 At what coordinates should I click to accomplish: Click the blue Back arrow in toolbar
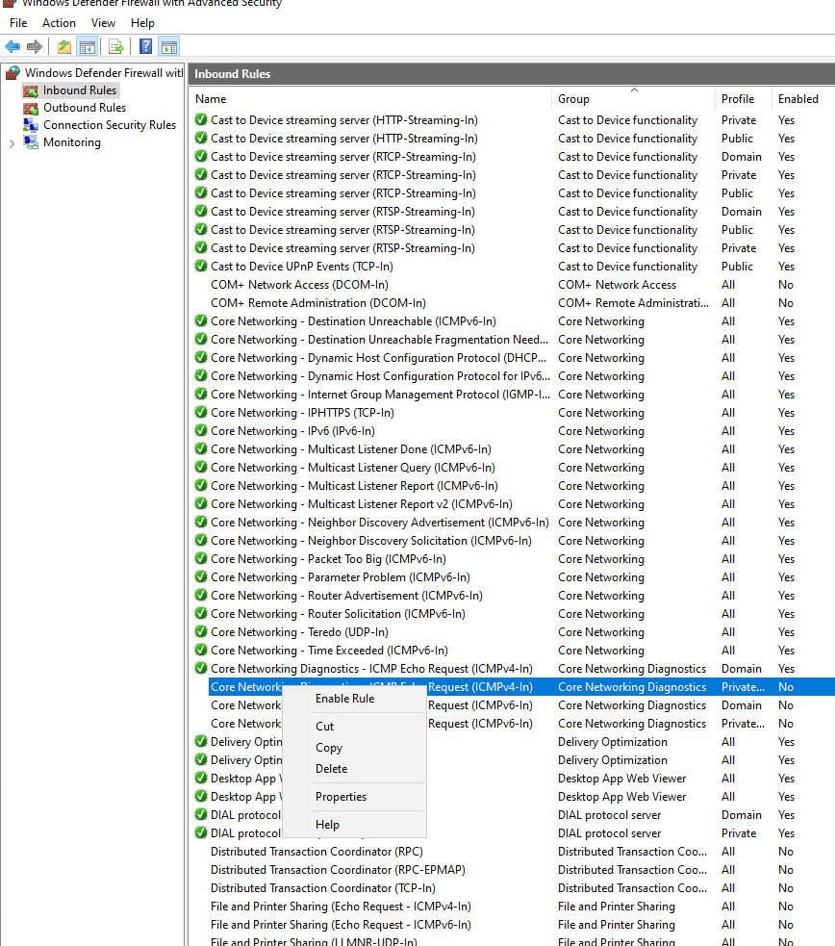[13, 46]
